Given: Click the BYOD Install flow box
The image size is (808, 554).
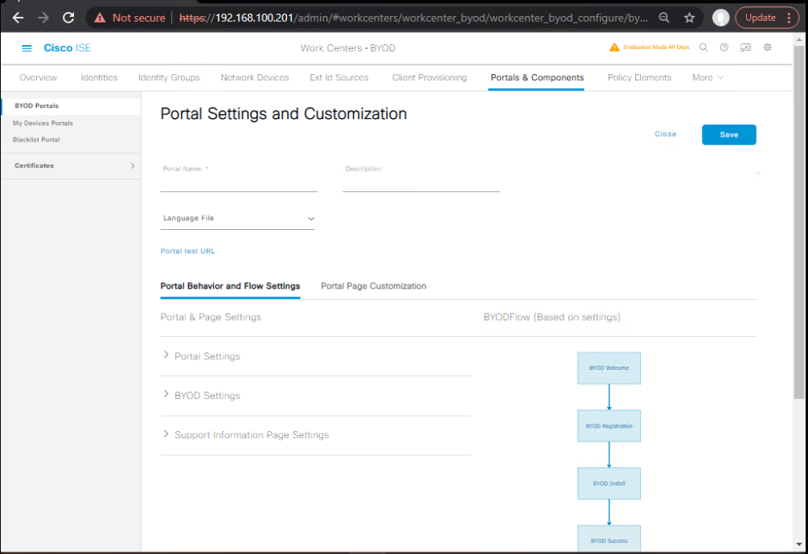Looking at the screenshot, I should click(x=609, y=483).
